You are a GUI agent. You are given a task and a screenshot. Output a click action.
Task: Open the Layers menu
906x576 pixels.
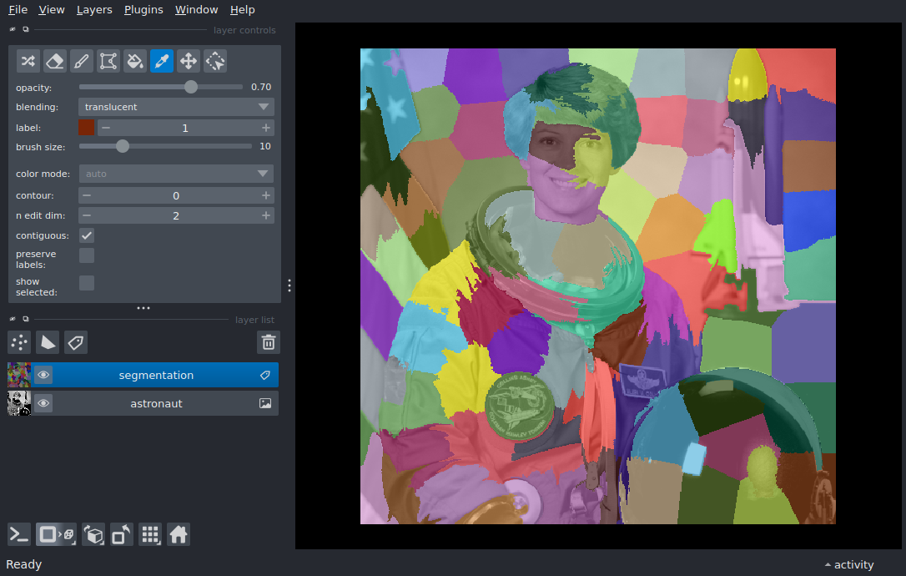[x=93, y=10]
